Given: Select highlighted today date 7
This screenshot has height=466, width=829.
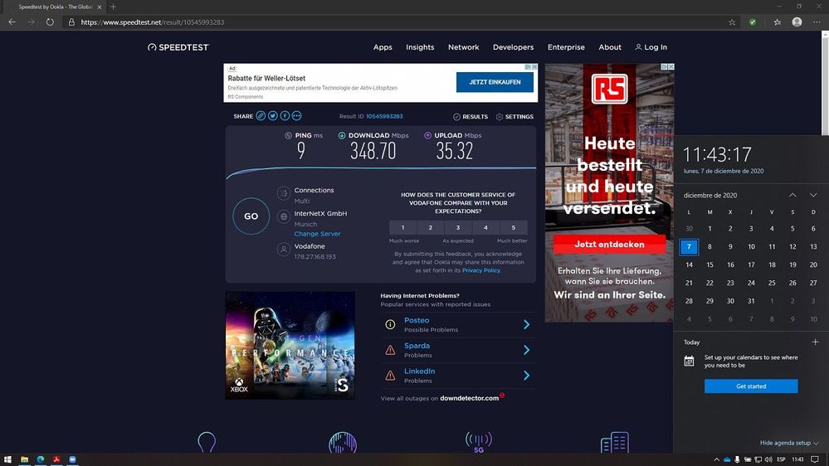Looking at the screenshot, I should point(689,247).
